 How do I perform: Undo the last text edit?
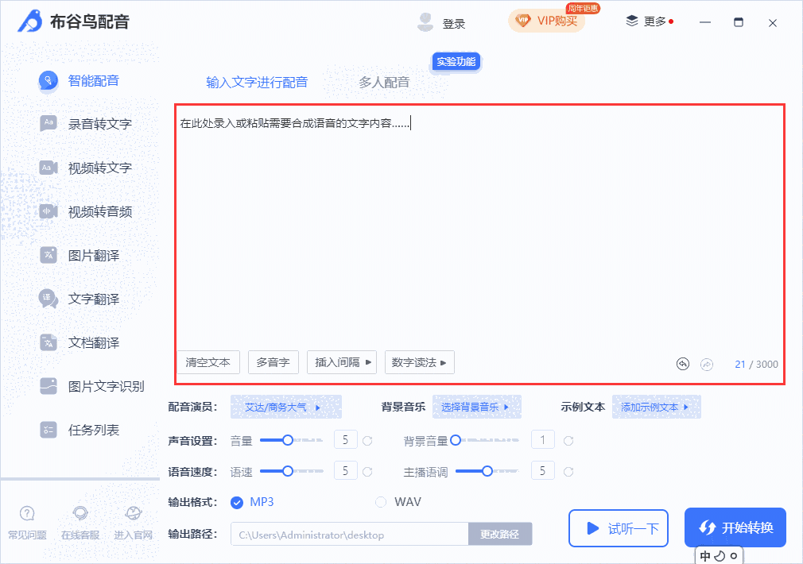coord(682,362)
